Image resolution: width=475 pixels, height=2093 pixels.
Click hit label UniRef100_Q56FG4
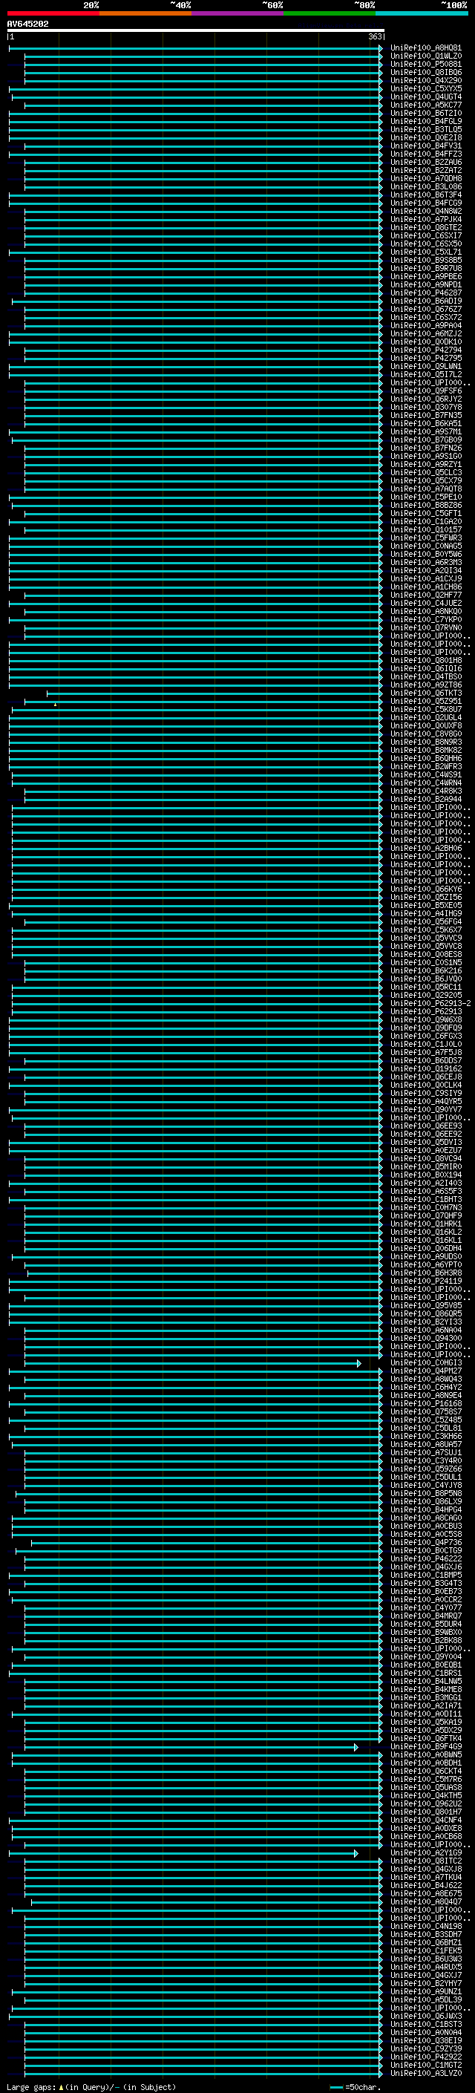[425, 921]
